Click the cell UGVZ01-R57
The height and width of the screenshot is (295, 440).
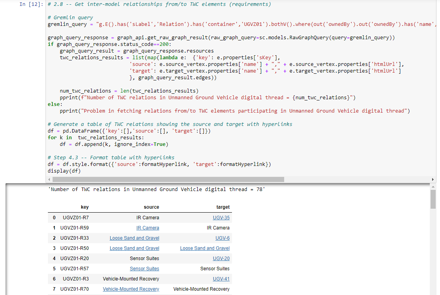pyautogui.click(x=75, y=269)
